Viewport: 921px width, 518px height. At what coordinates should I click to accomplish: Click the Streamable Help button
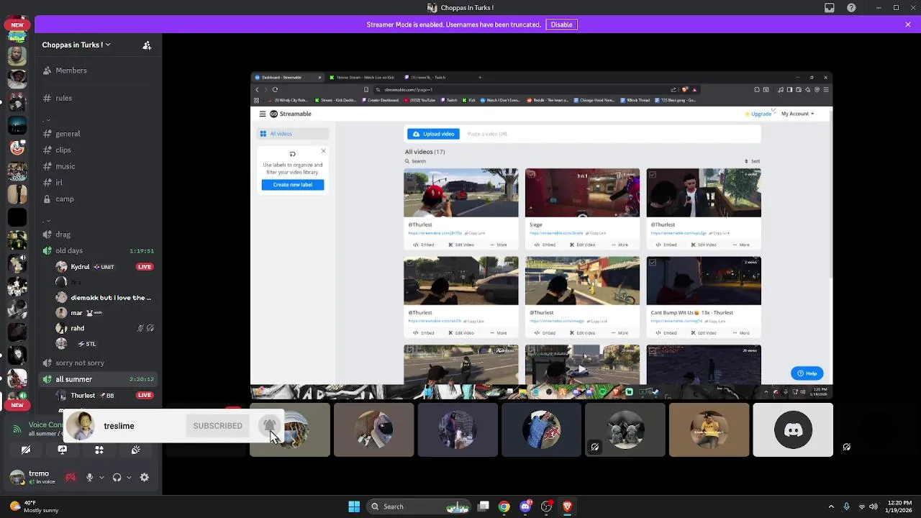[807, 373]
